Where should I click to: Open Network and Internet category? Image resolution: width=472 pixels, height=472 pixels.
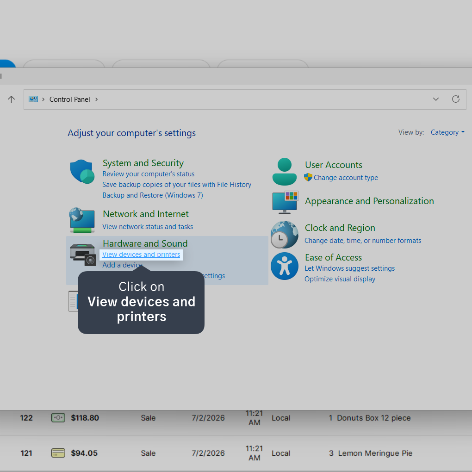pyautogui.click(x=146, y=214)
